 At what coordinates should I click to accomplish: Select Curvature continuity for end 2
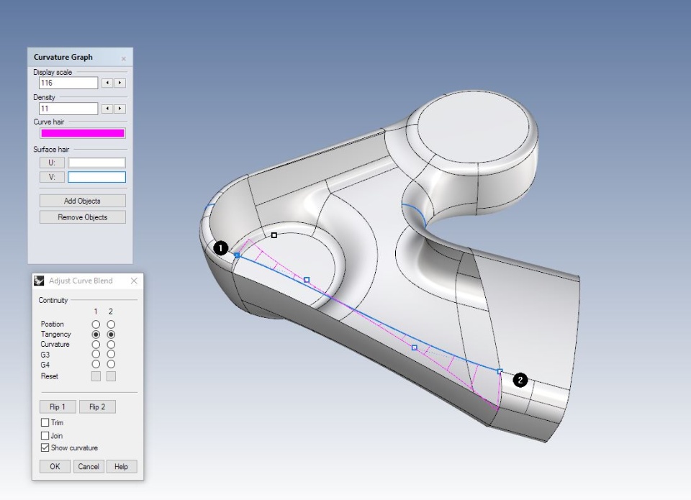tap(111, 345)
